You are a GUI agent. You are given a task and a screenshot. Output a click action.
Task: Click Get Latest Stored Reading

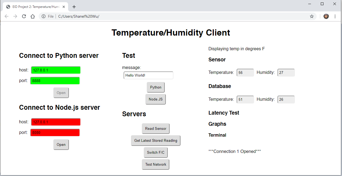point(155,140)
